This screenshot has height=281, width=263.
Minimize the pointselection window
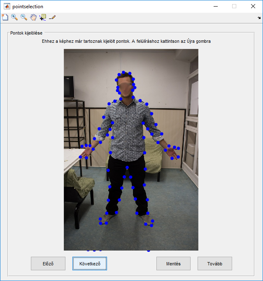click(x=215, y=6)
